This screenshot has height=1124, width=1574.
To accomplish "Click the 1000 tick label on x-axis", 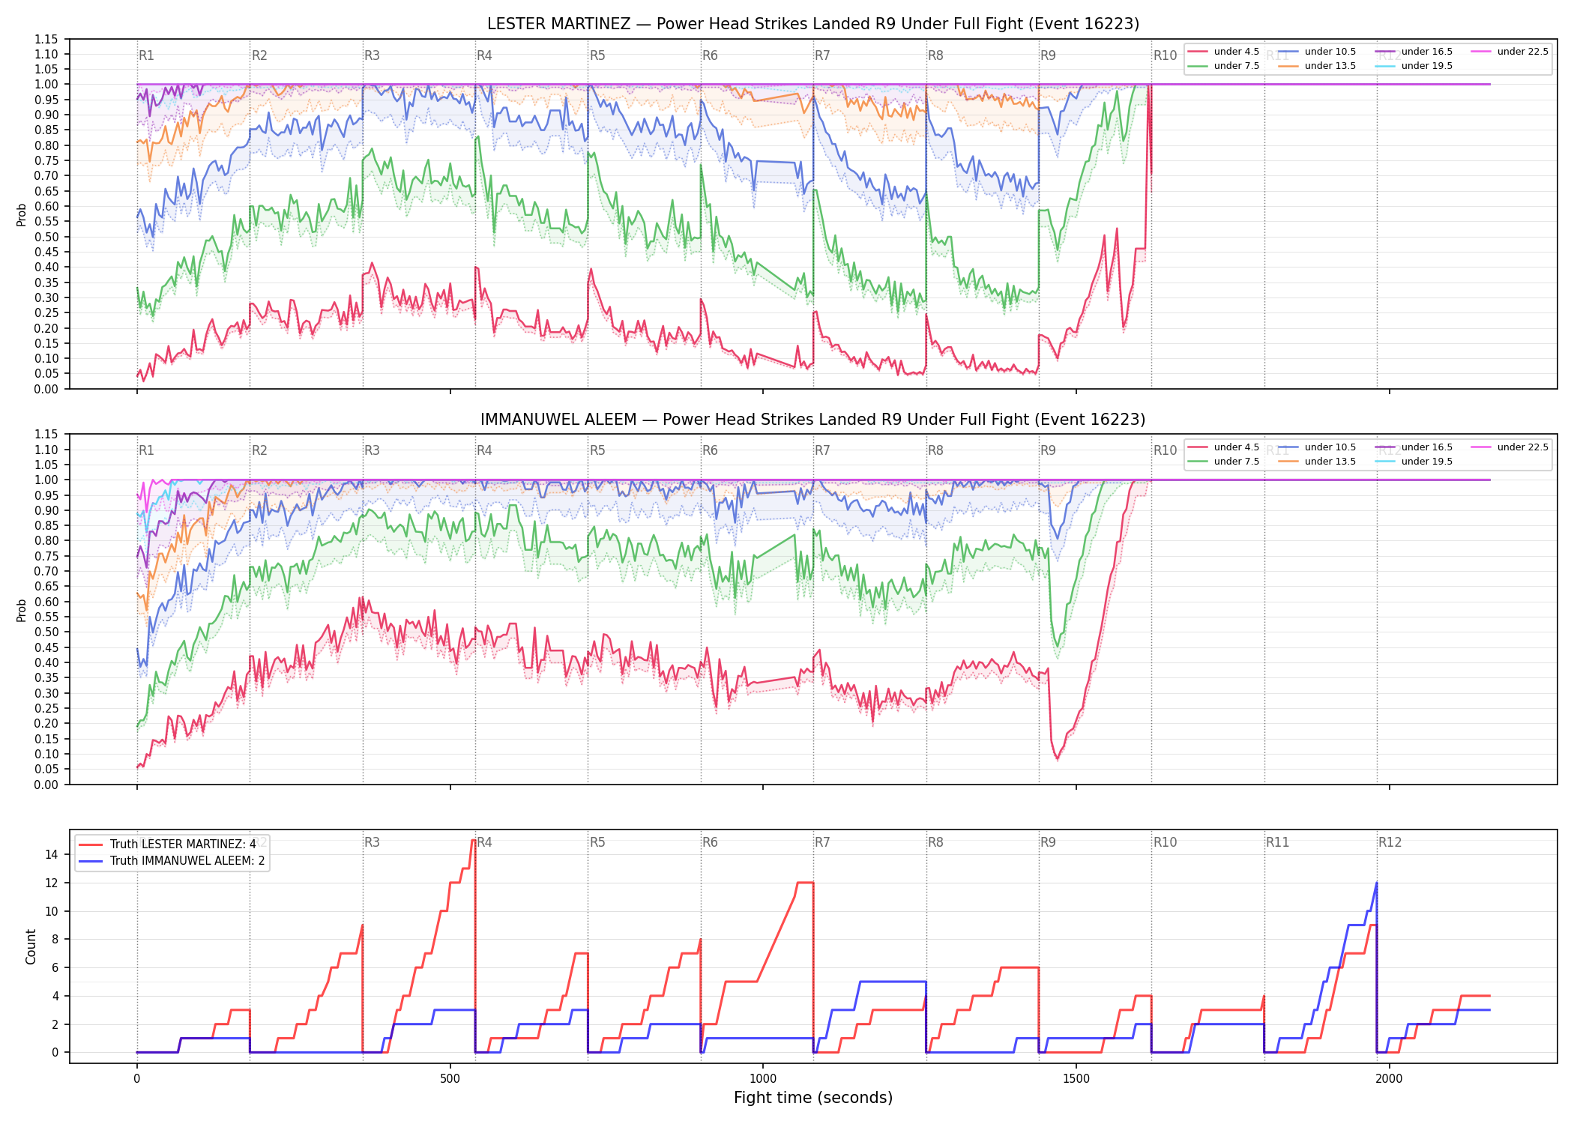I will pyautogui.click(x=763, y=1079).
